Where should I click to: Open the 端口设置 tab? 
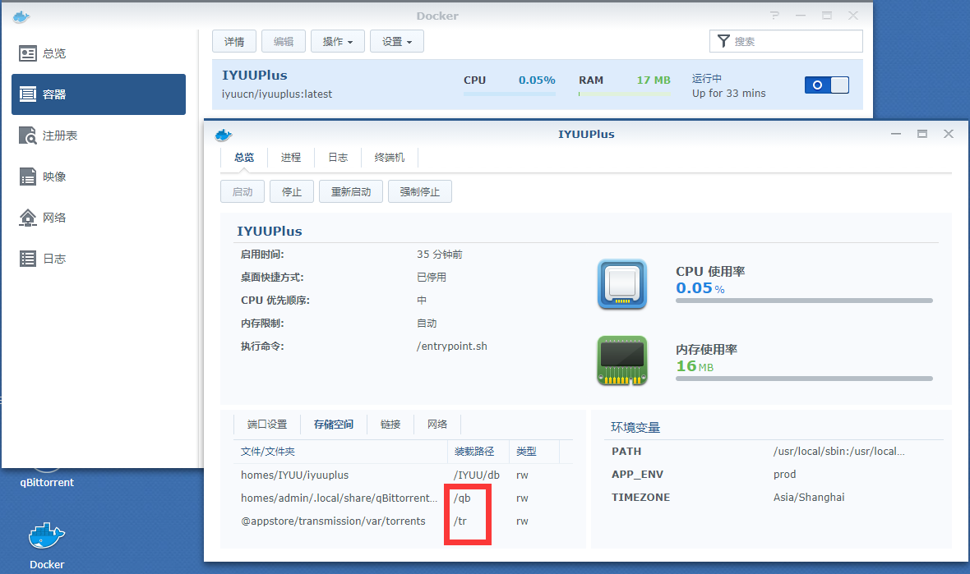click(x=266, y=425)
